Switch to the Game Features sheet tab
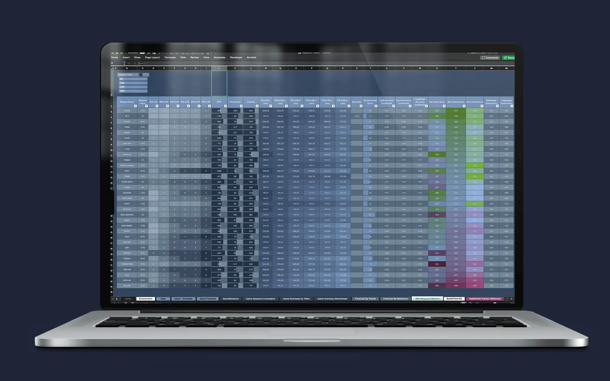This screenshot has width=610, height=381. point(208,299)
